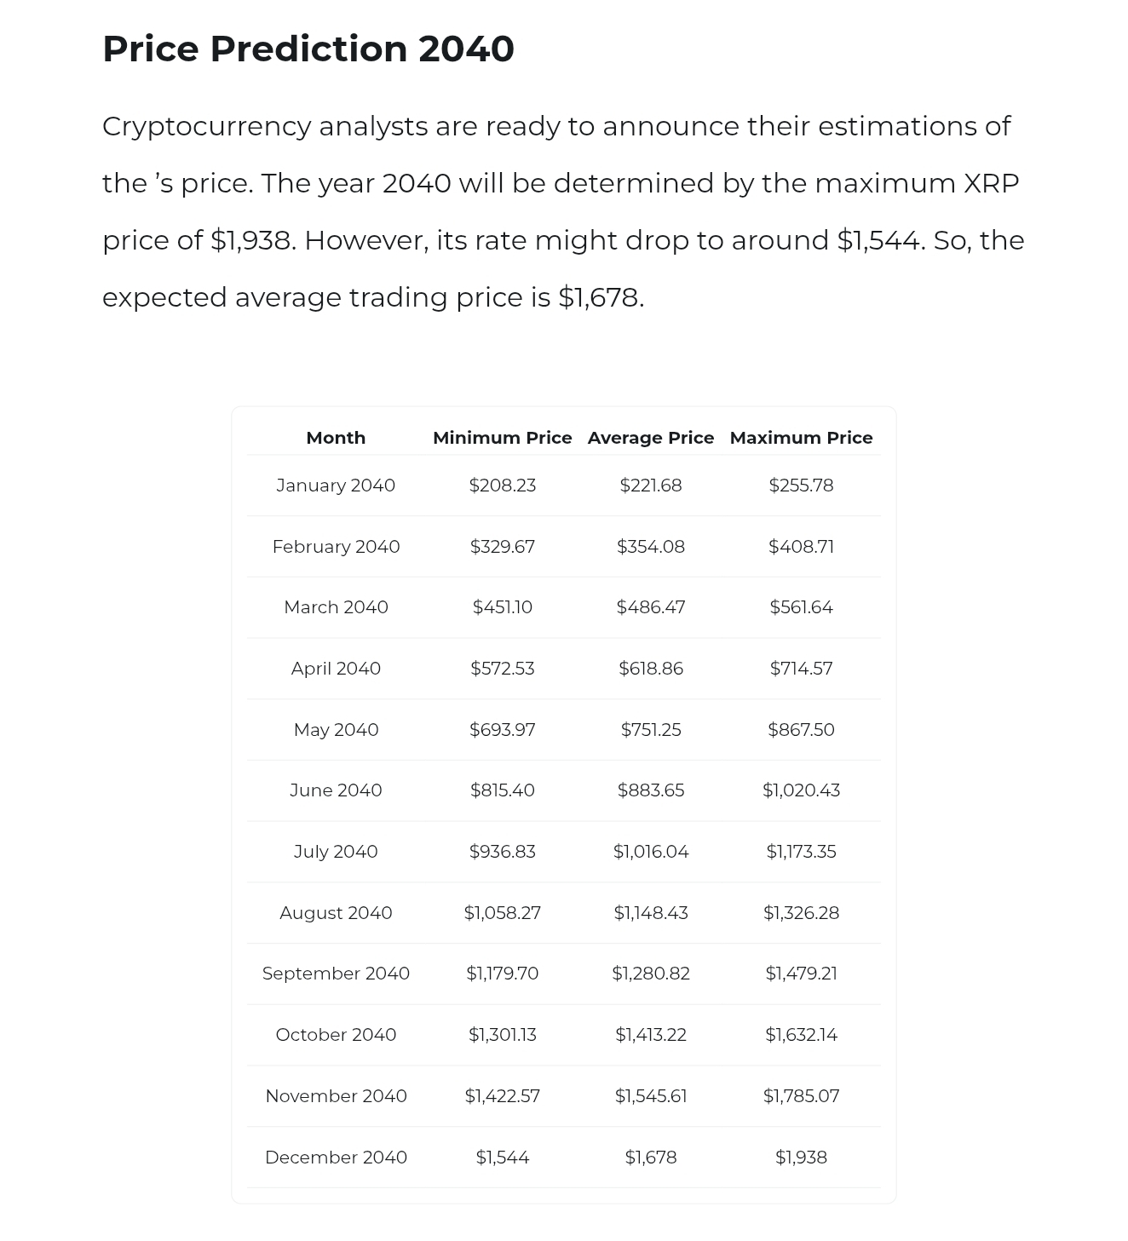This screenshot has height=1241, width=1128.
Task: Select the January 2040 row label
Action: click(336, 485)
